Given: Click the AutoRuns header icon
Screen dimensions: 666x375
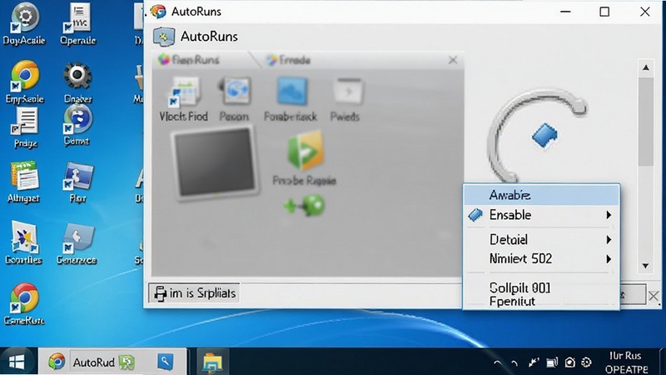Looking at the screenshot, I should click(164, 37).
